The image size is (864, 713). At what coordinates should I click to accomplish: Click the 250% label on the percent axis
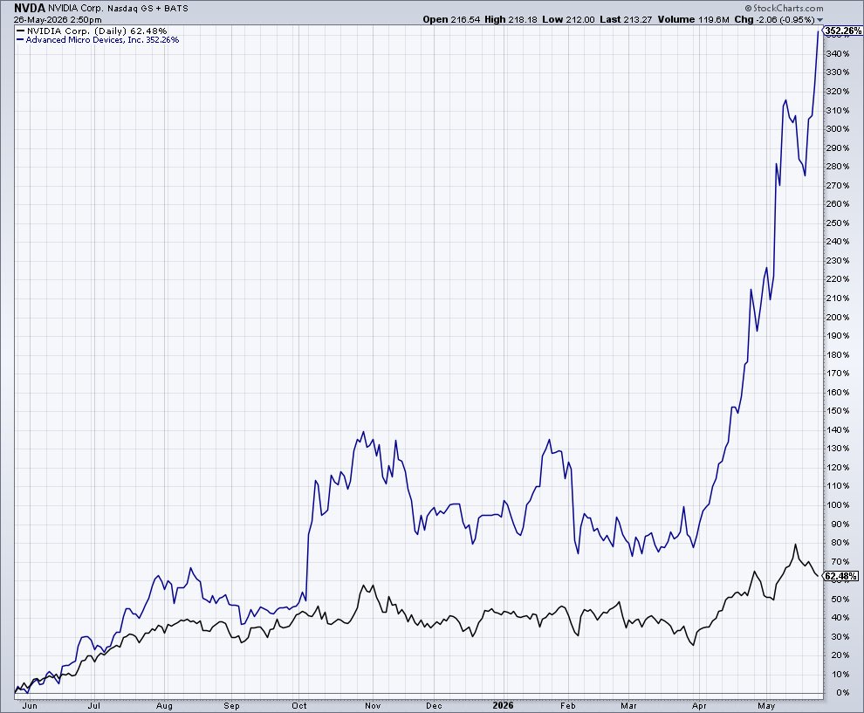click(838, 223)
